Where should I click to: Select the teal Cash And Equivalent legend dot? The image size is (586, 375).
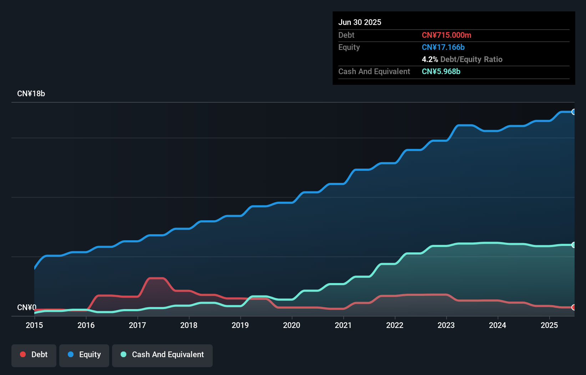(123, 354)
